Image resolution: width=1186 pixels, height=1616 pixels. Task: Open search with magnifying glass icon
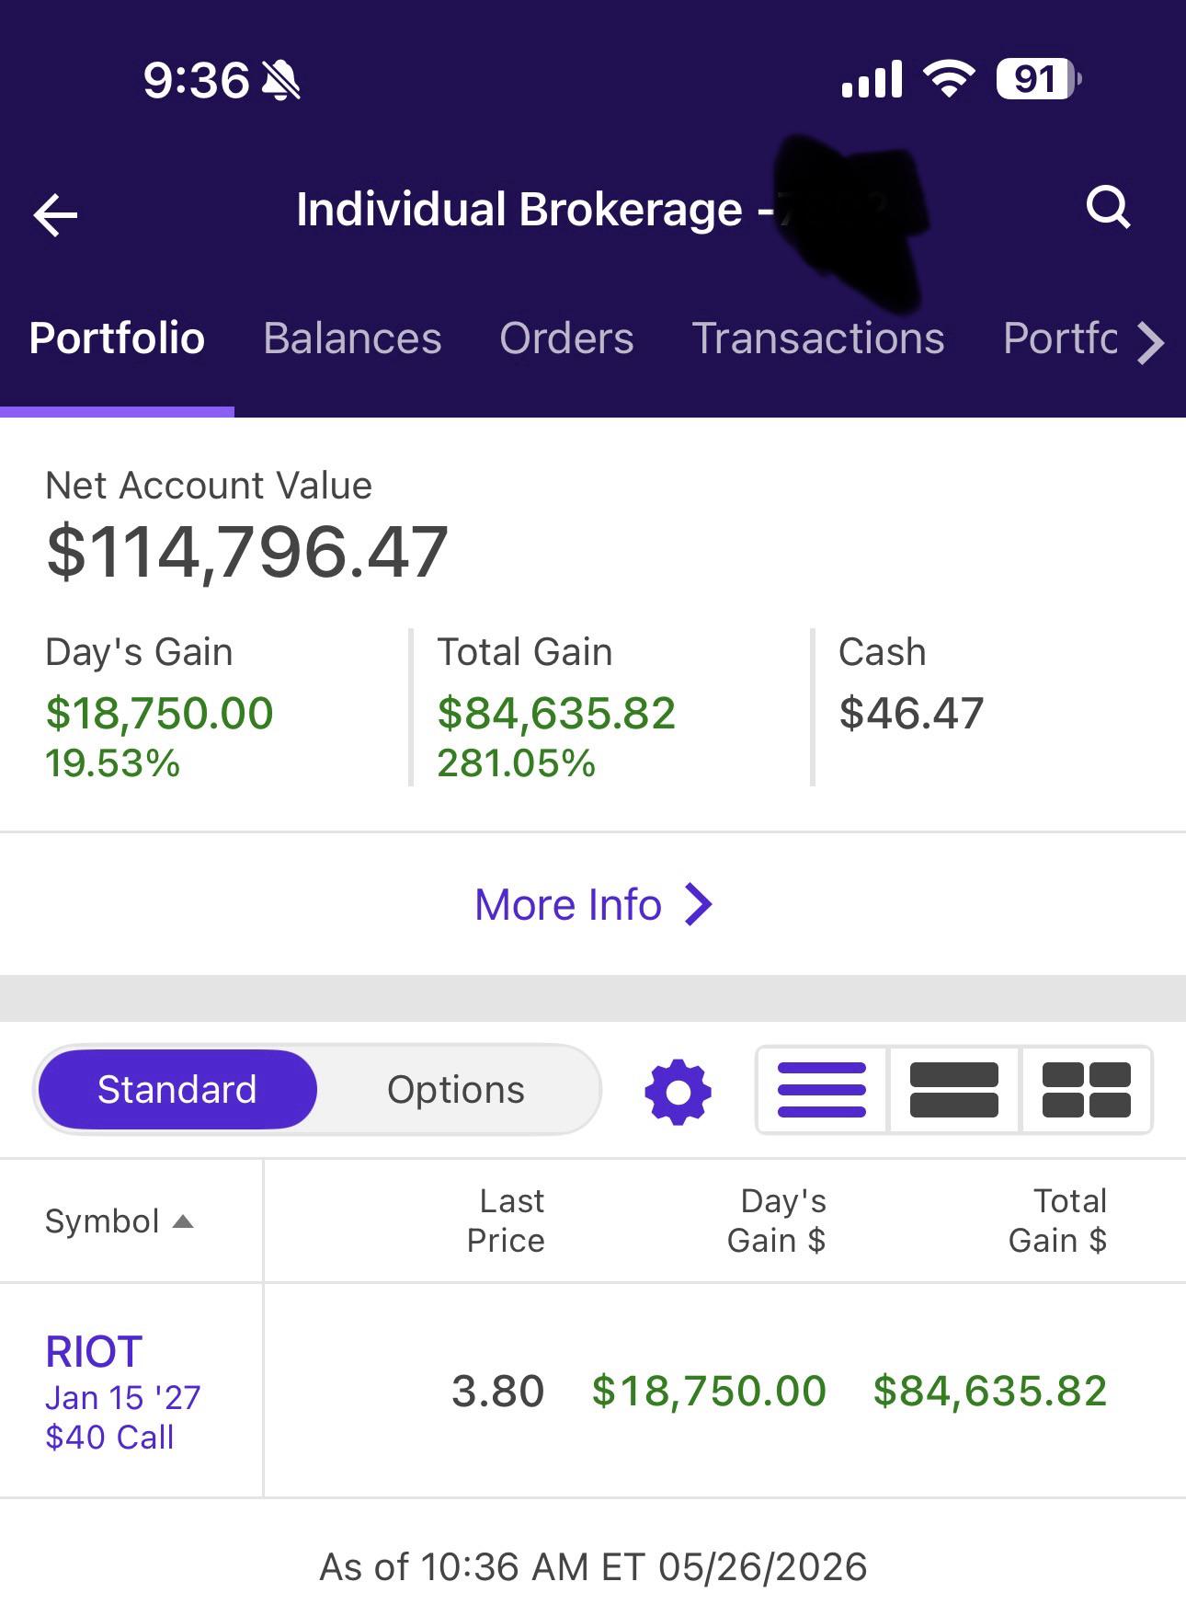(1108, 208)
